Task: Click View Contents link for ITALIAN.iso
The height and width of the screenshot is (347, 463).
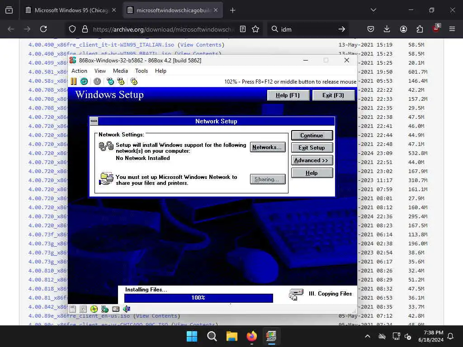Action: (x=201, y=45)
